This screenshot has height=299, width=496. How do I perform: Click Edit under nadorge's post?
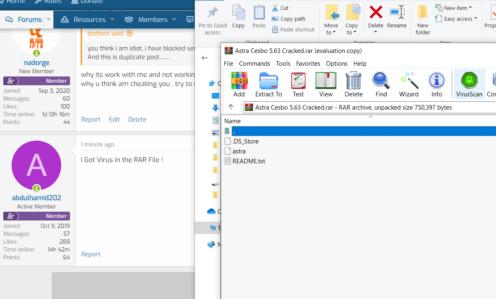coord(114,120)
